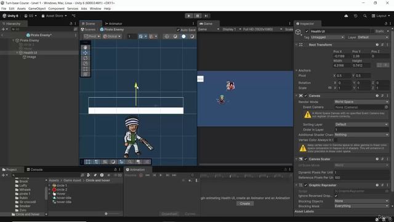Click the Pause button in top toolbar
The width and height of the screenshot is (394, 222).
tap(198, 15)
